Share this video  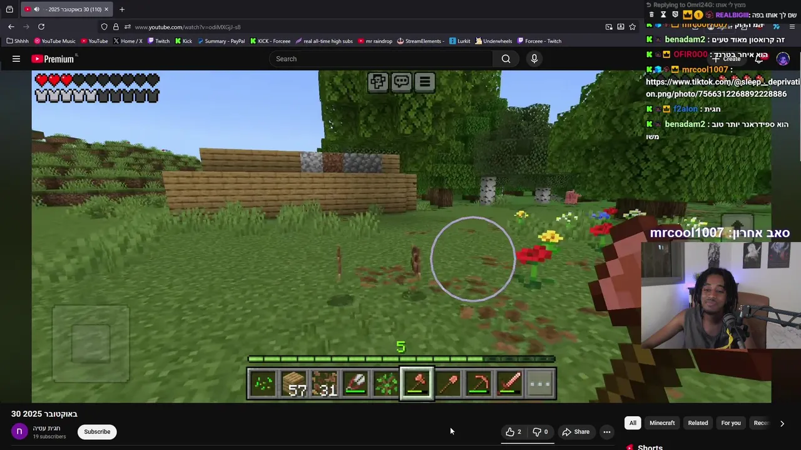click(576, 432)
